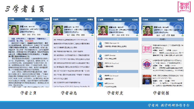
Task: Click the pink SCHOLAT logo in the slide corner
Action: pos(184,7)
